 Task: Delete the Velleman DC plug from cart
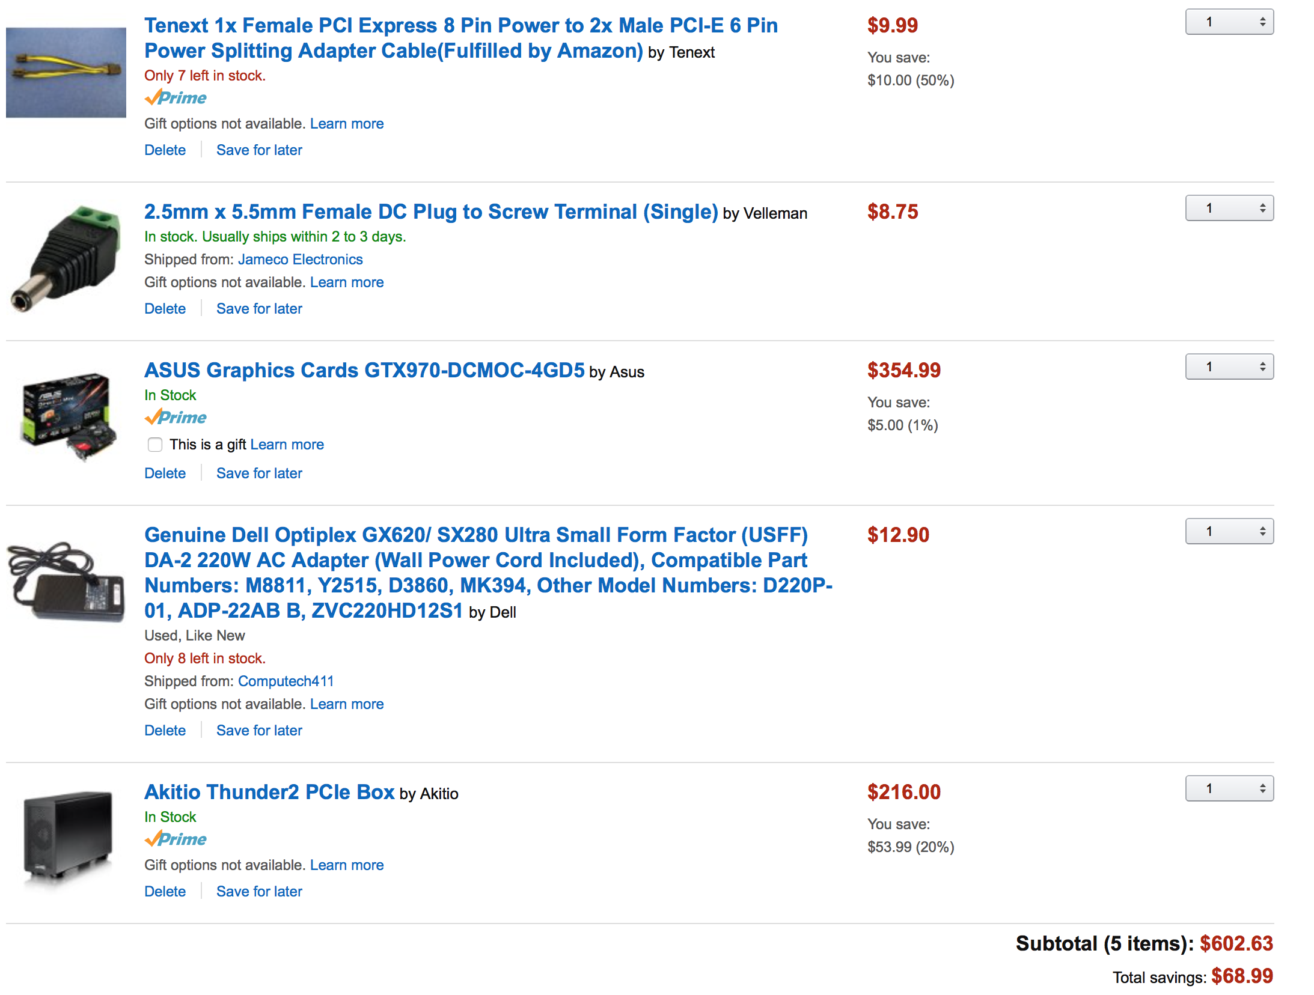point(165,309)
